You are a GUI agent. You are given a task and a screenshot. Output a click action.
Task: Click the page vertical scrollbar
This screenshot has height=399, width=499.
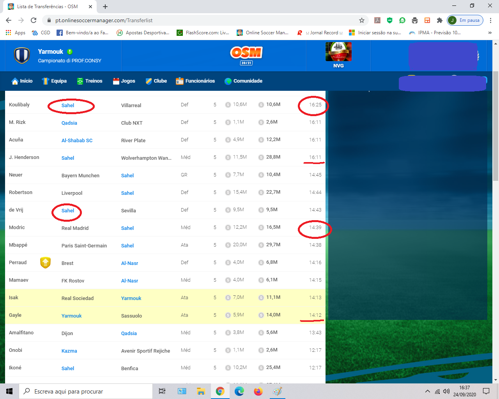tap(495, 127)
